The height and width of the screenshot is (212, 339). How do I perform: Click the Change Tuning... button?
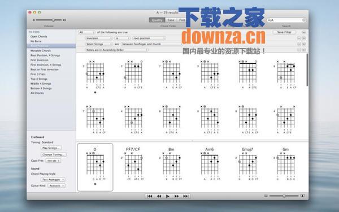(54, 155)
